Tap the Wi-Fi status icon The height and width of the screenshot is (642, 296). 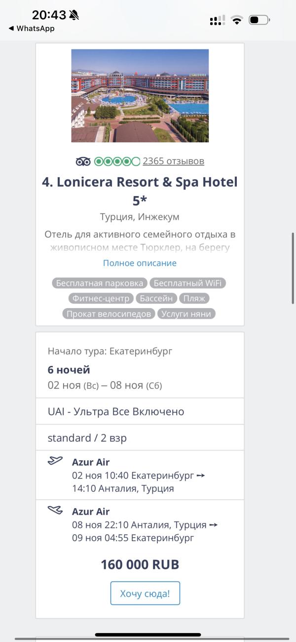237,20
